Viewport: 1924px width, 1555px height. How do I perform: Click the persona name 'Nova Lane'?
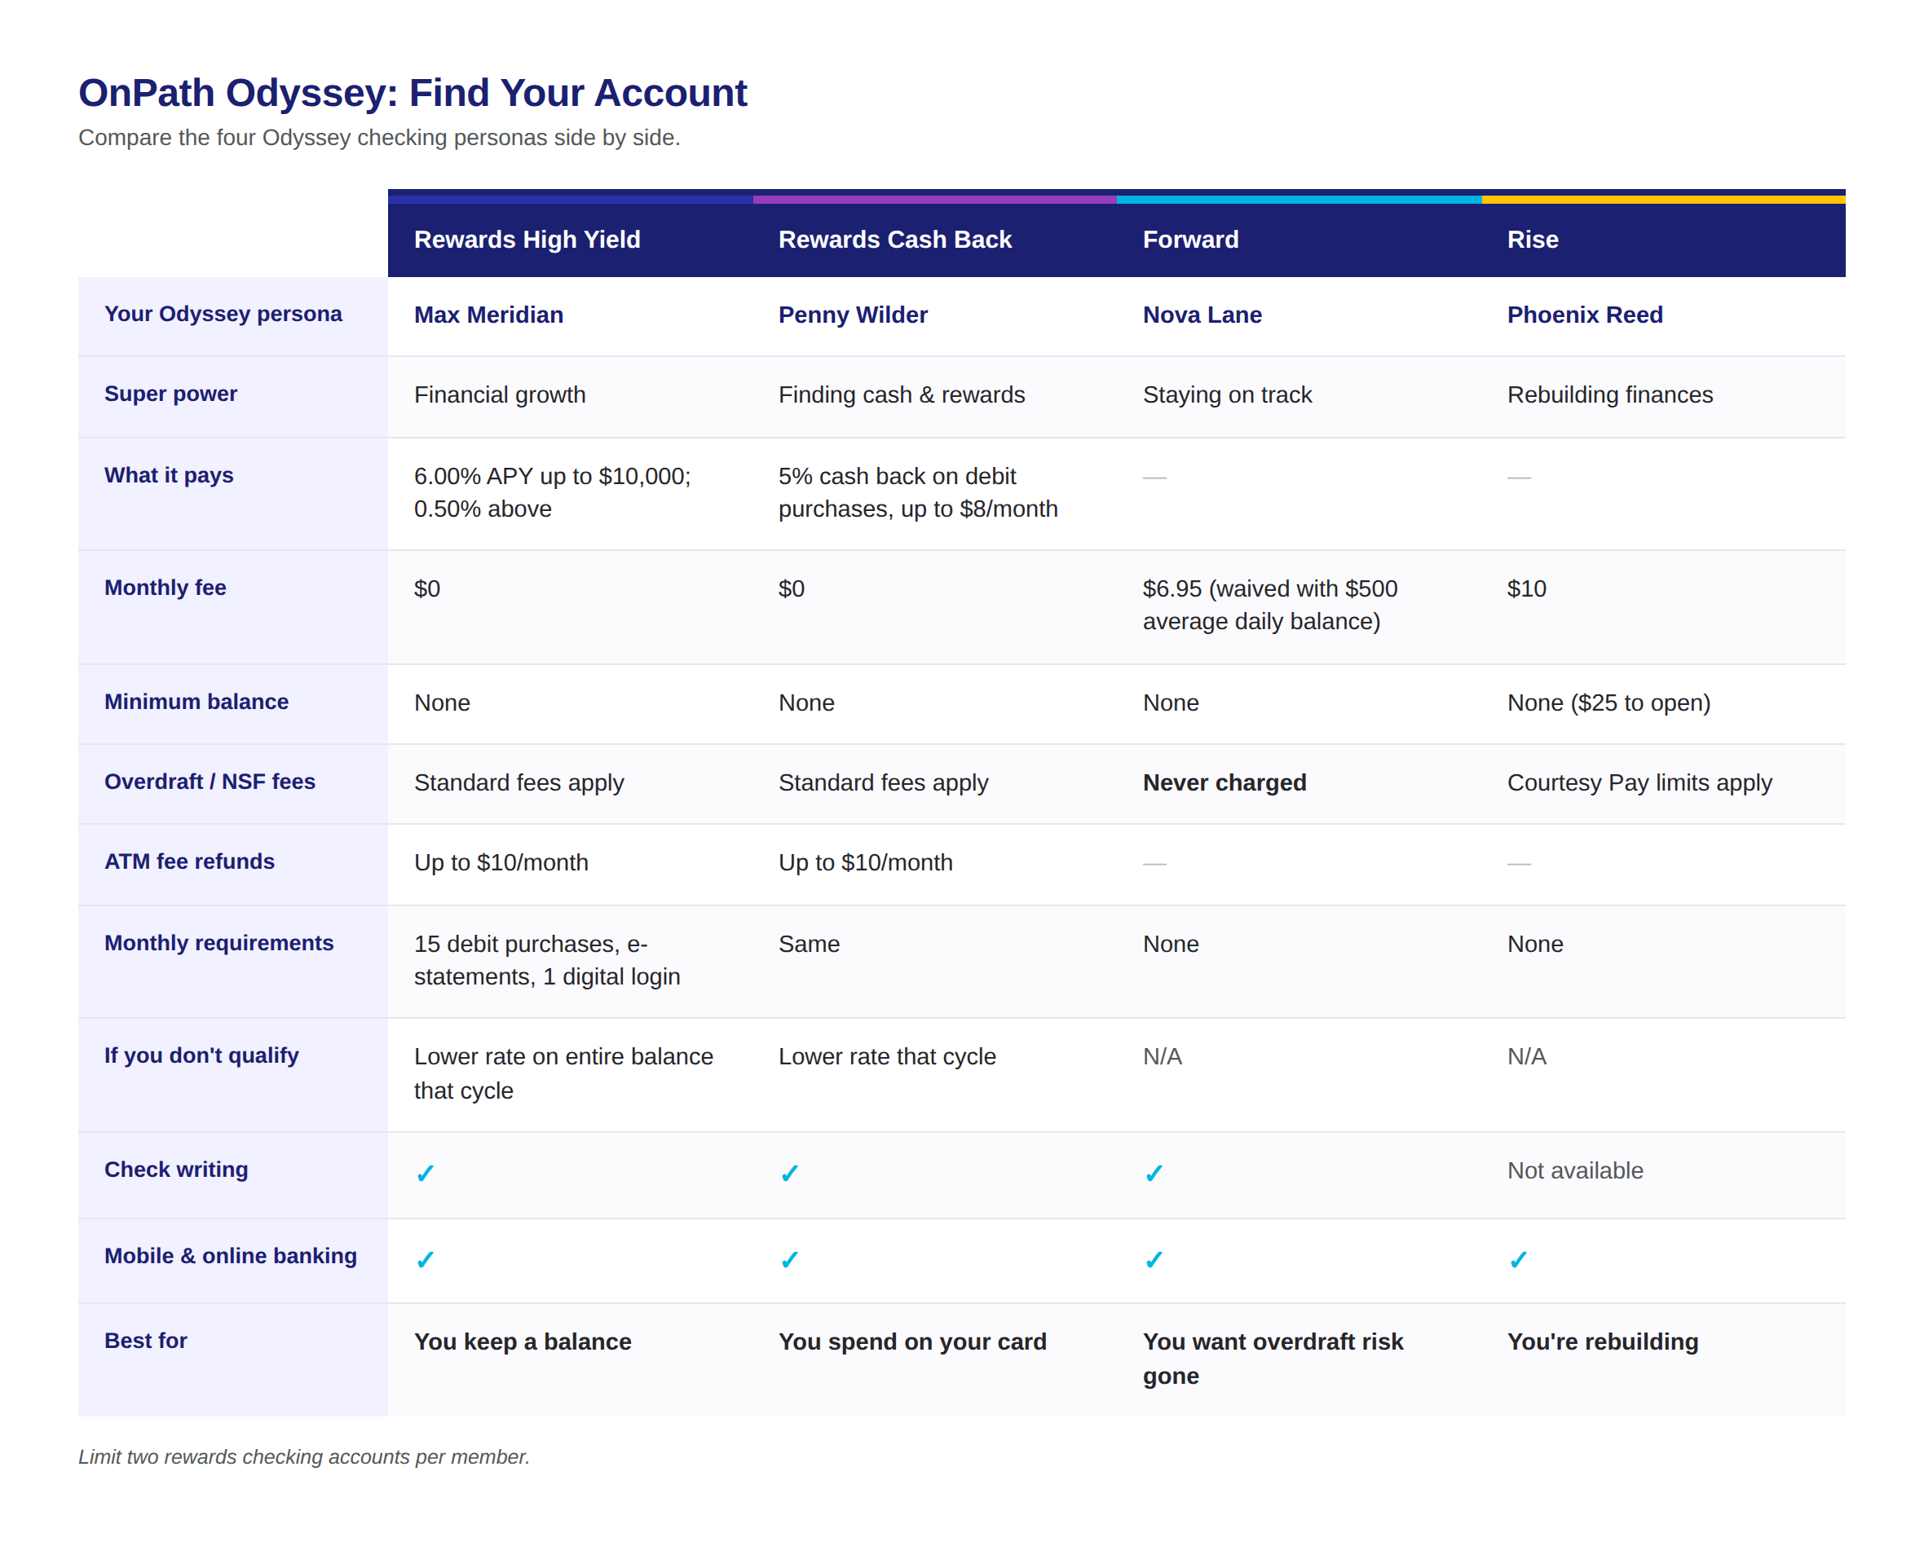[x=1202, y=315]
